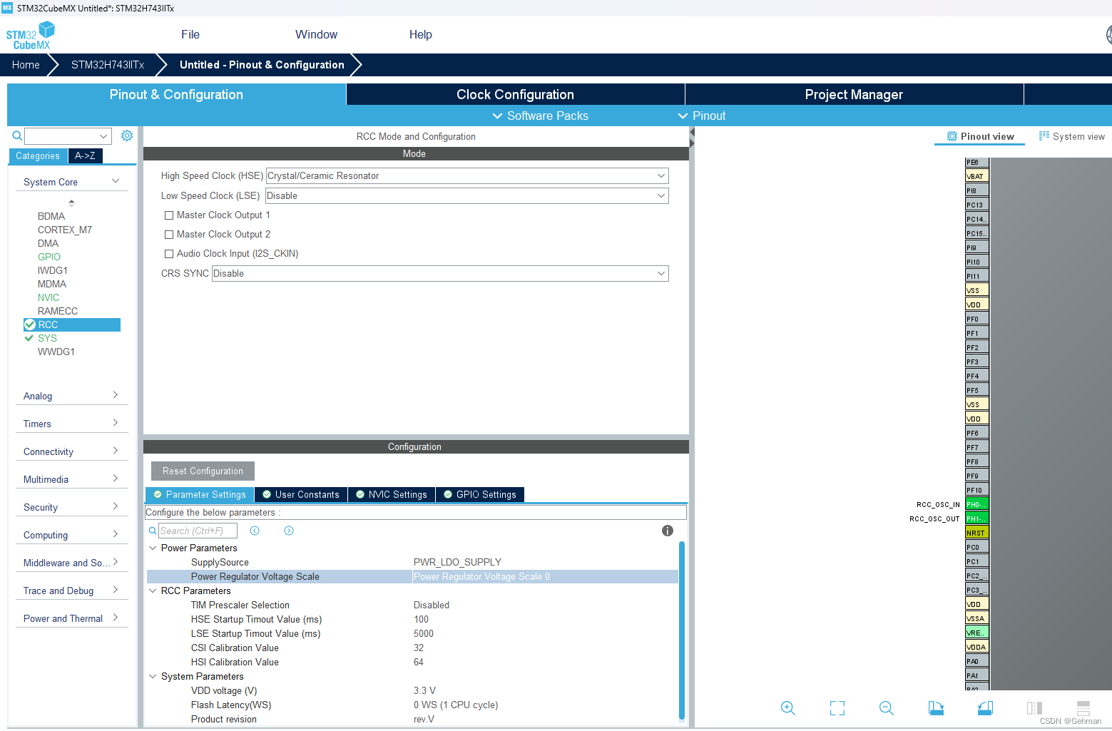Screen dimensions: 1112x731
Task: Open CRS SYNC dropdown
Action: (440, 273)
